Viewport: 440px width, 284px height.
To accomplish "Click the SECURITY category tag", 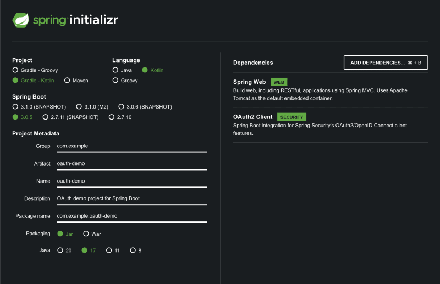I will 291,117.
